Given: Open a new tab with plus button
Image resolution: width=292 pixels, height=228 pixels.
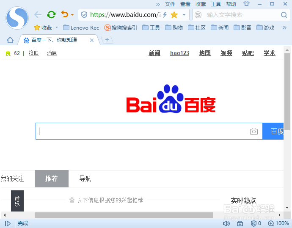Looking at the screenshot, I should tap(107, 40).
